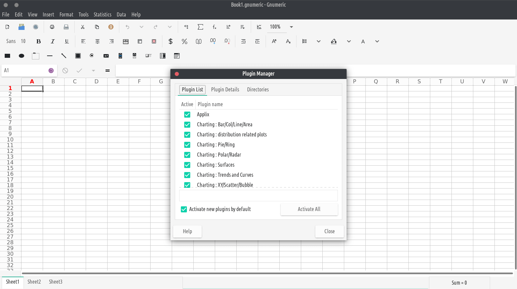517x289 pixels.
Task: Close the Plugin Manager via Close button
Action: [329, 231]
